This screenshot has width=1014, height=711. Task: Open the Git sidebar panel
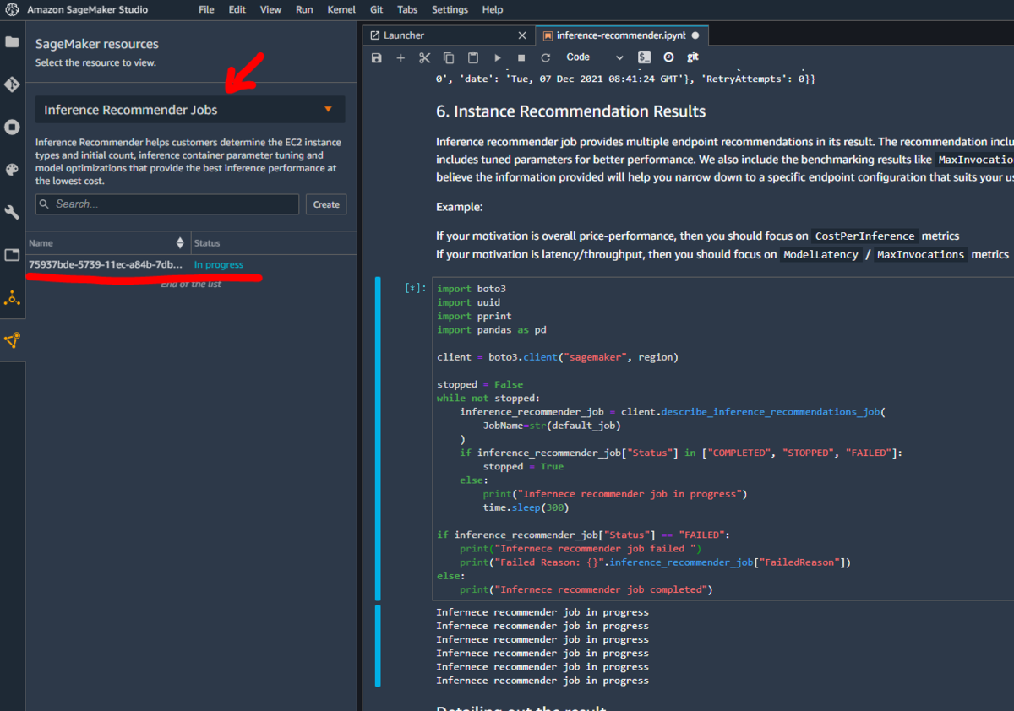click(12, 84)
